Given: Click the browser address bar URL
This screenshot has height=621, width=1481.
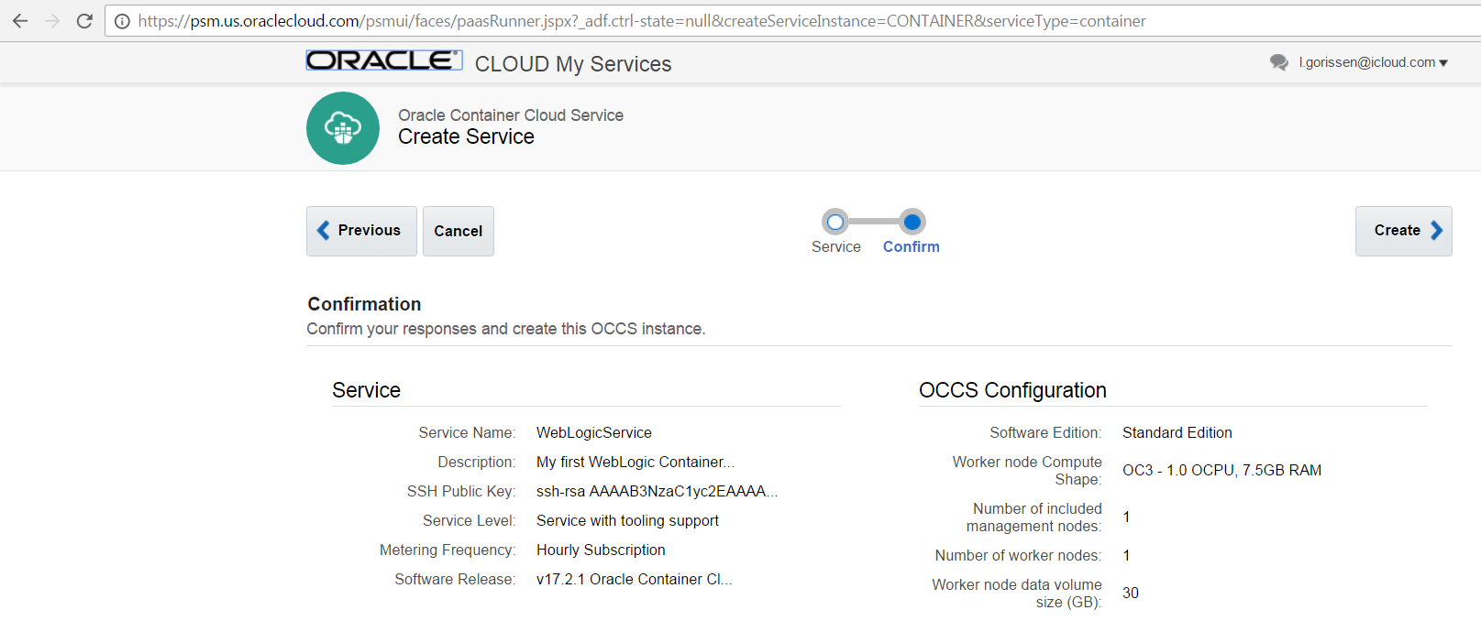Looking at the screenshot, I should tap(642, 21).
